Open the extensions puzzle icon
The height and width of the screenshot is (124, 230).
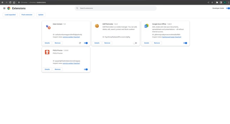[217, 2]
